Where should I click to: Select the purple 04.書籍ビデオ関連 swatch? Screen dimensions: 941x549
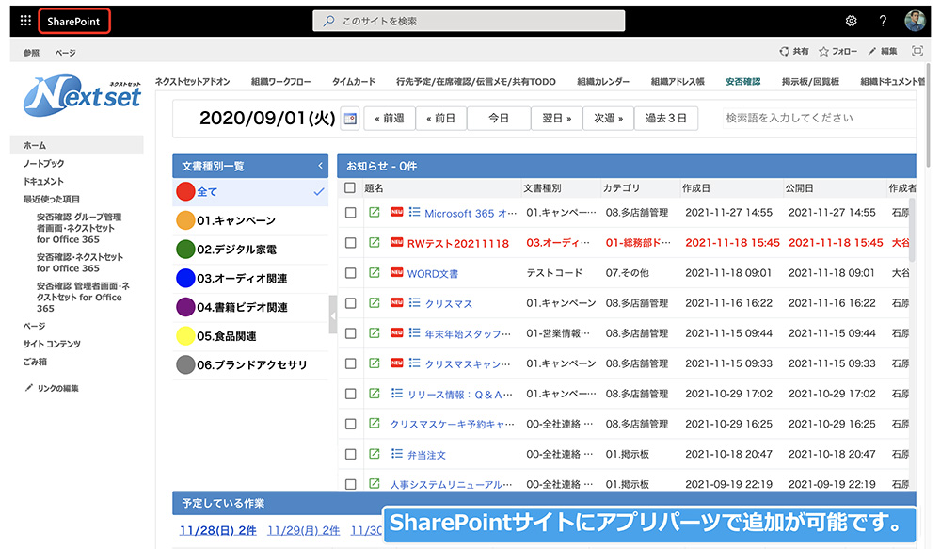pos(185,307)
